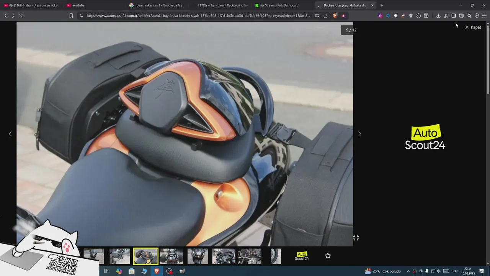Show the next photo with right arrow
The height and width of the screenshot is (276, 490).
pos(359,134)
